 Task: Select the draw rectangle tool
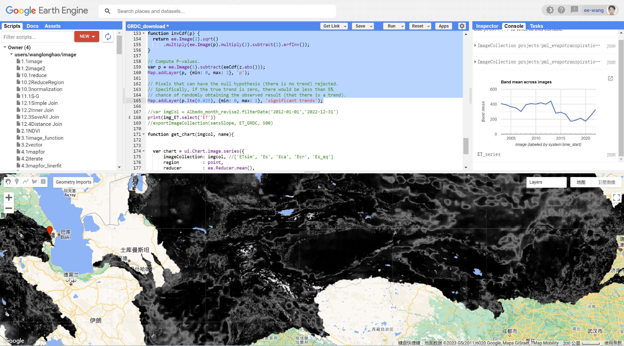43,182
